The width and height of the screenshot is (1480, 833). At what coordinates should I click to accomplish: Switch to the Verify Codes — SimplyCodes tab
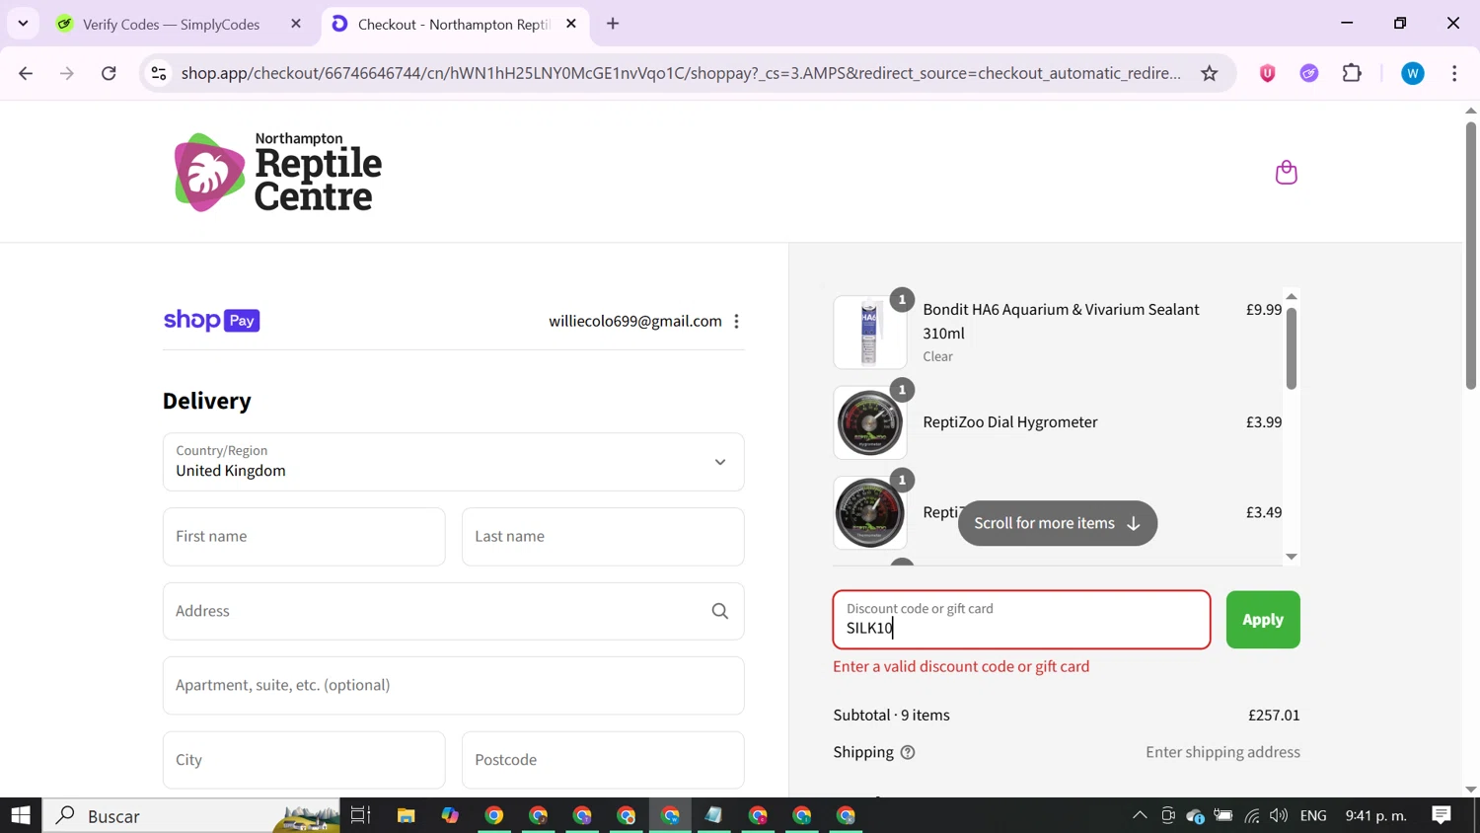pos(171,25)
